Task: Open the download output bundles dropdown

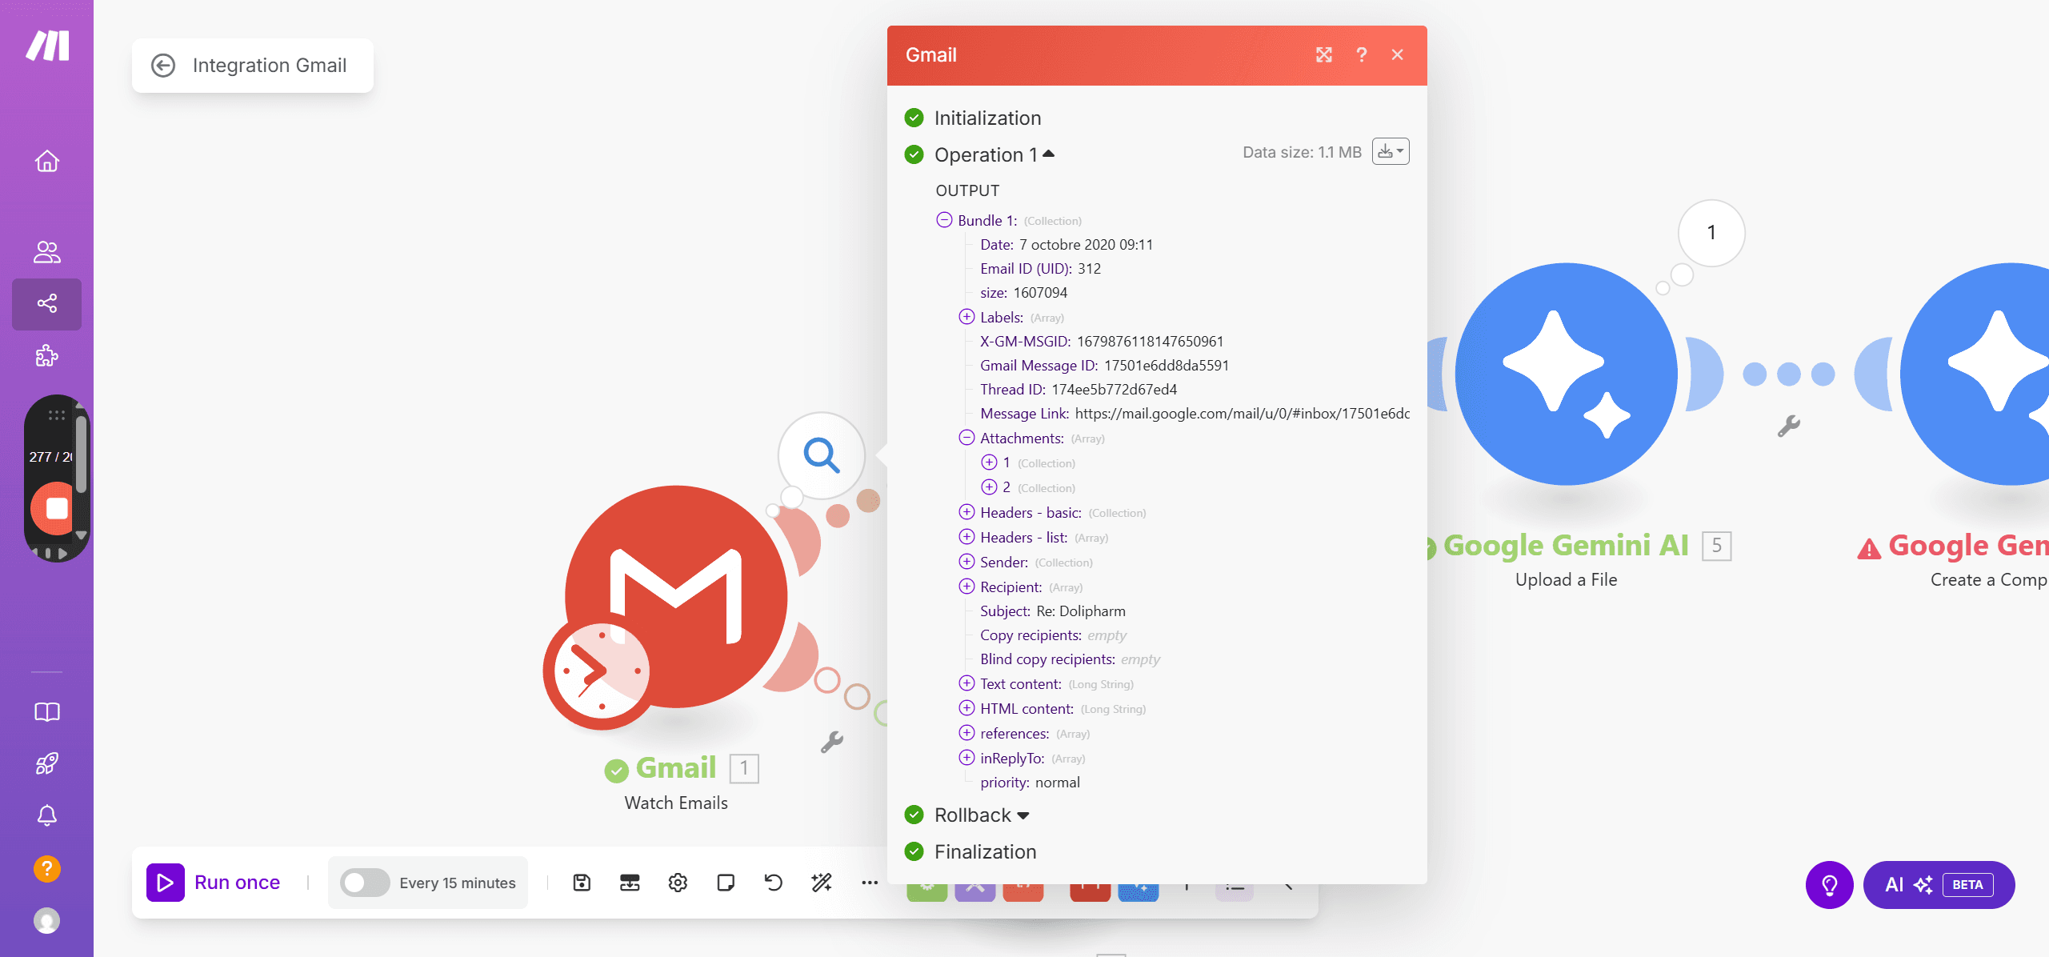Action: (x=1391, y=151)
